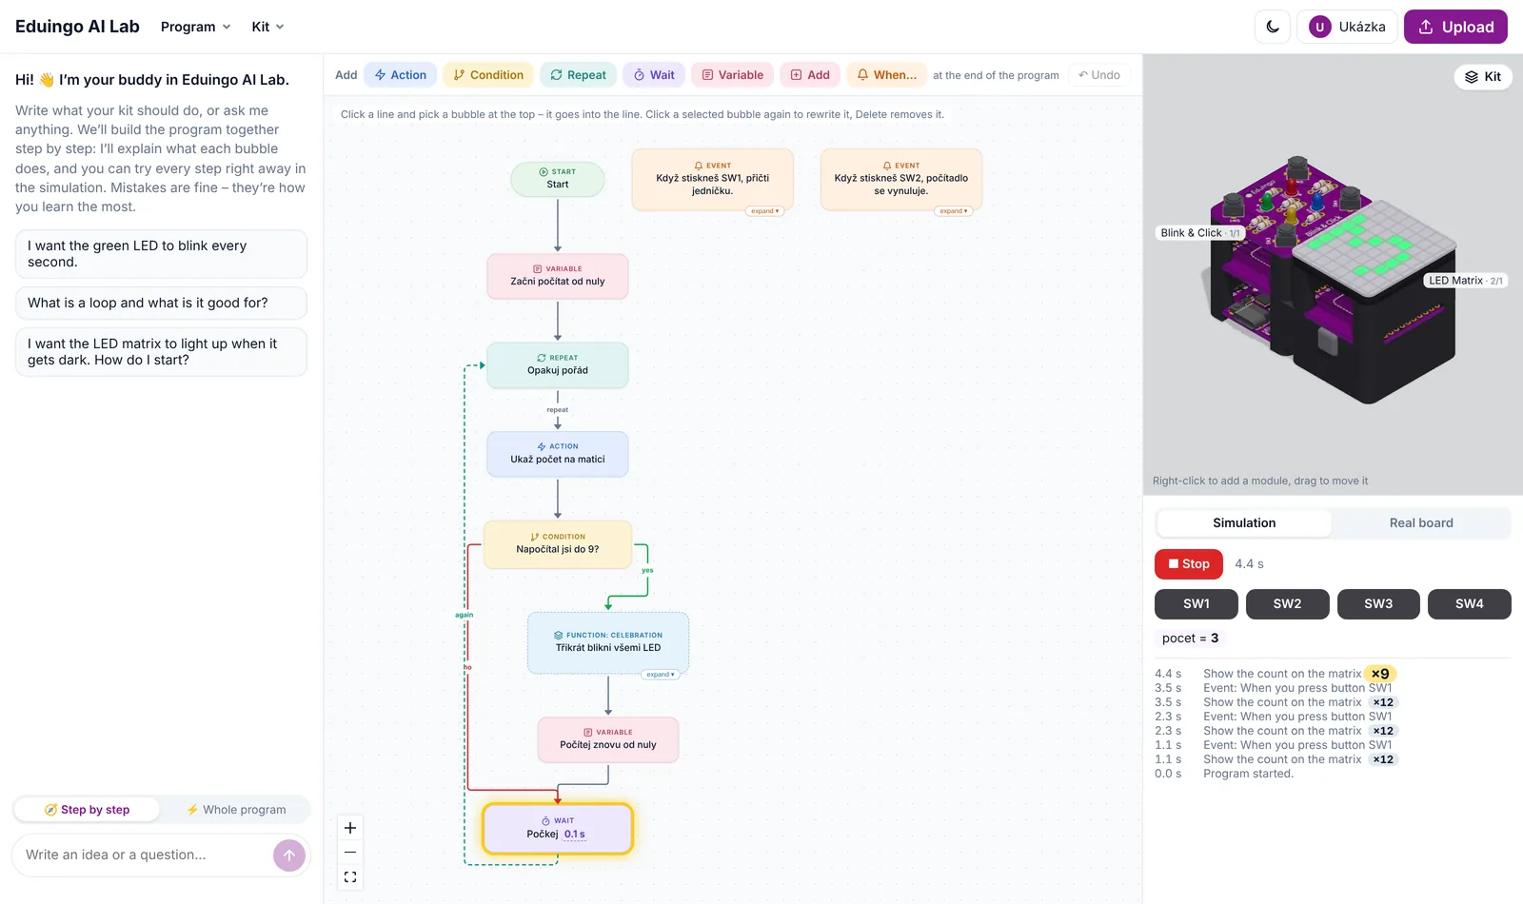Add a When... event bubble

point(886,75)
